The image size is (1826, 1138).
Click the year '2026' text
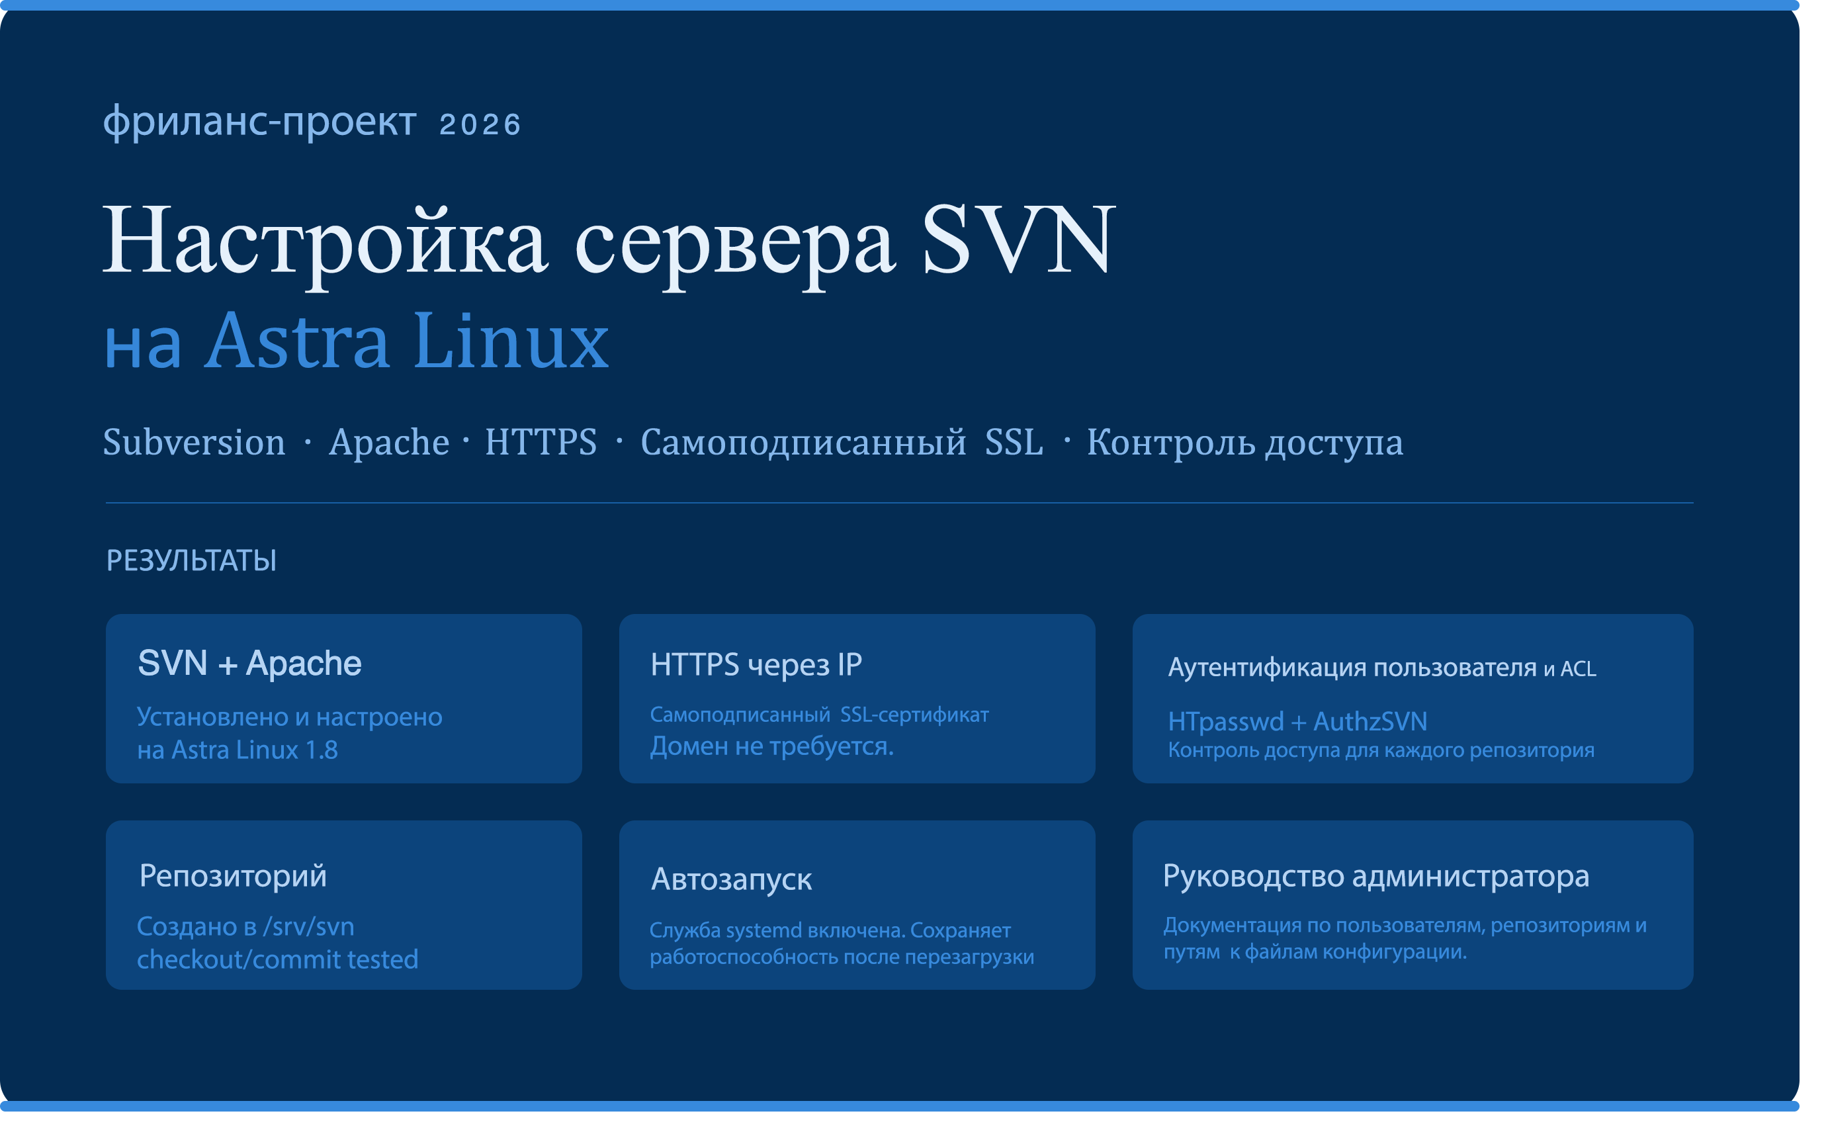480,125
